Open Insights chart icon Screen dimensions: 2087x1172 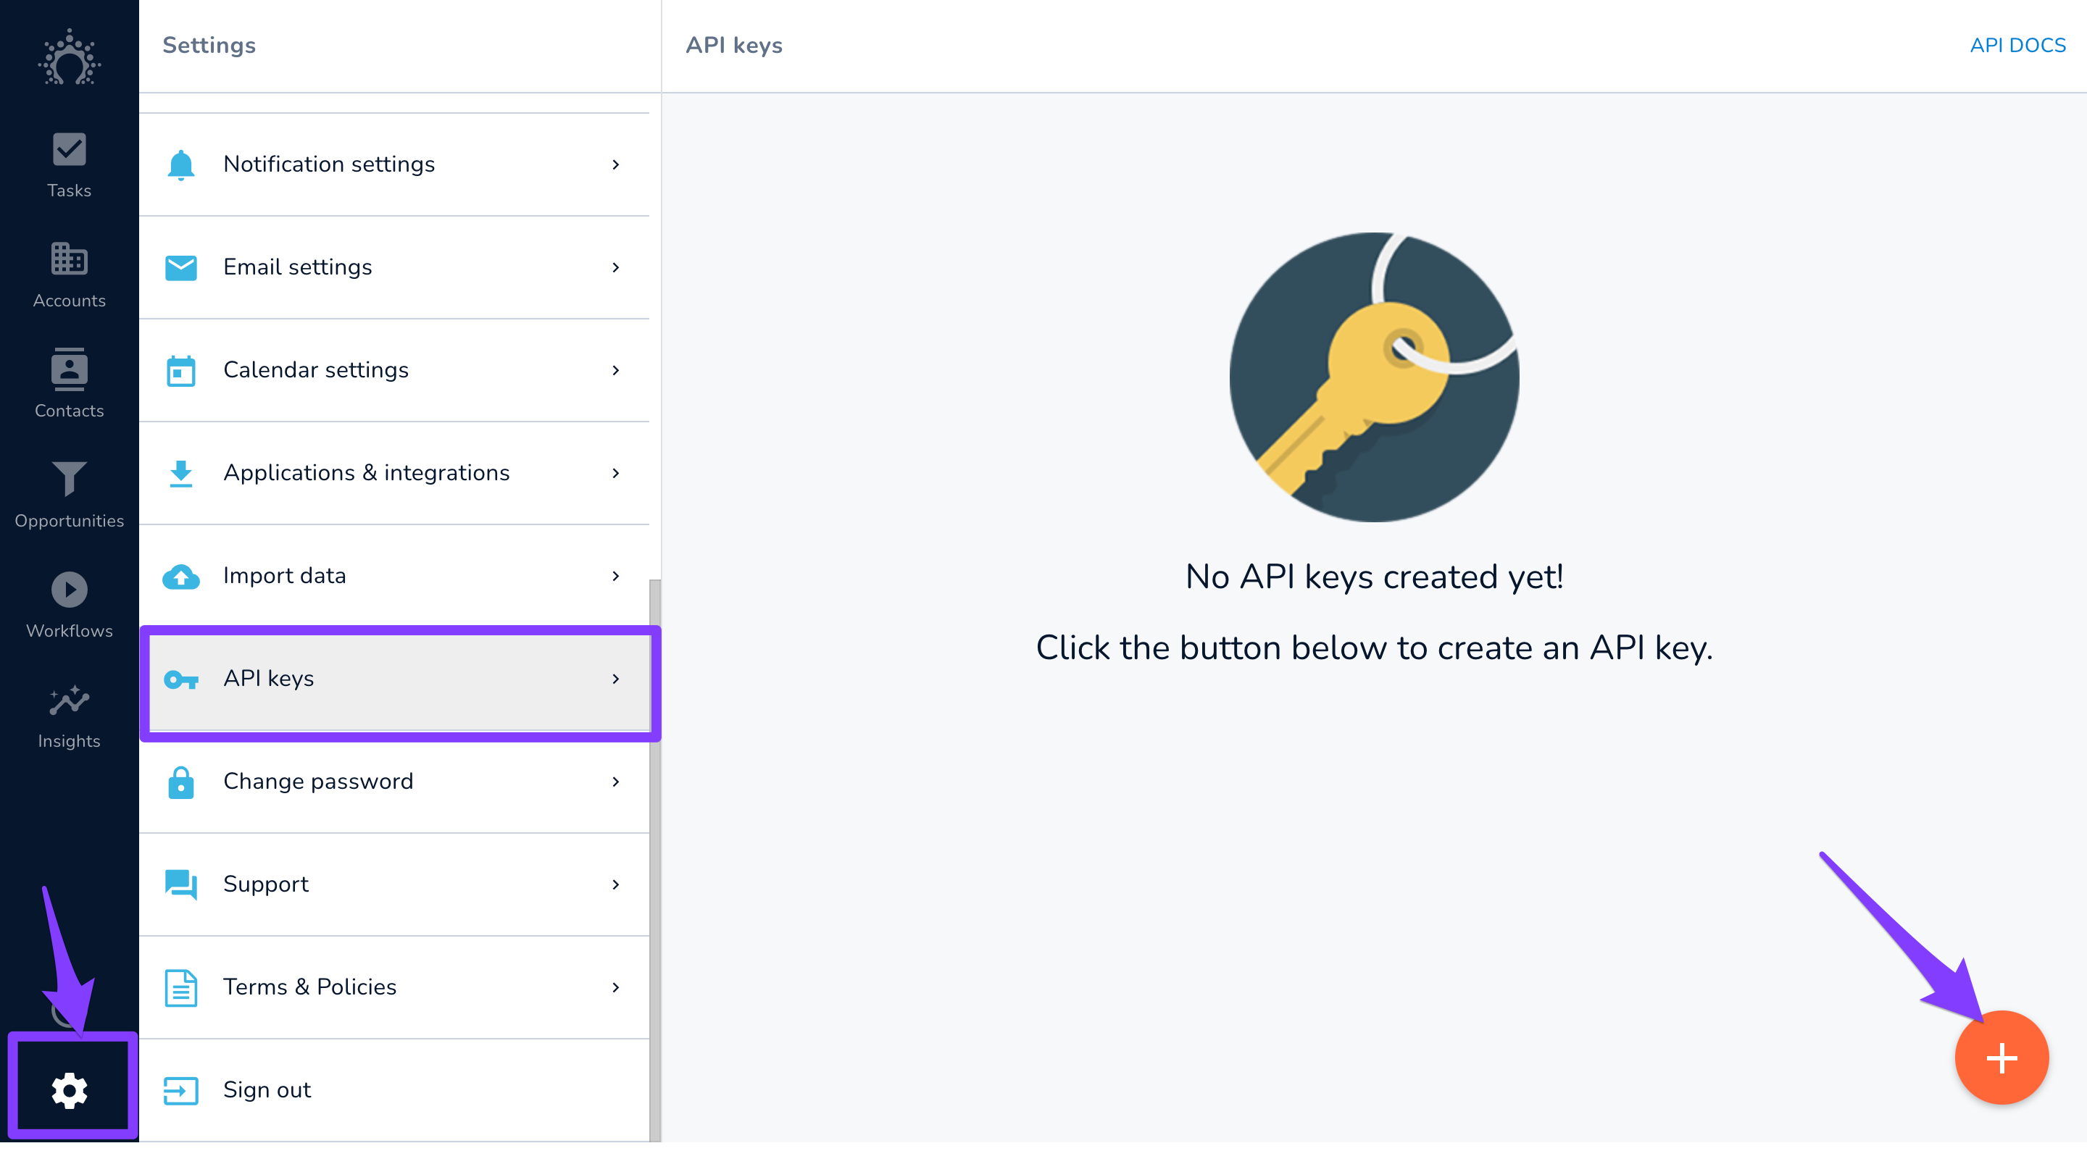tap(69, 700)
